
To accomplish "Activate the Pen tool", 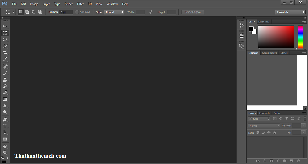I will [5, 119].
